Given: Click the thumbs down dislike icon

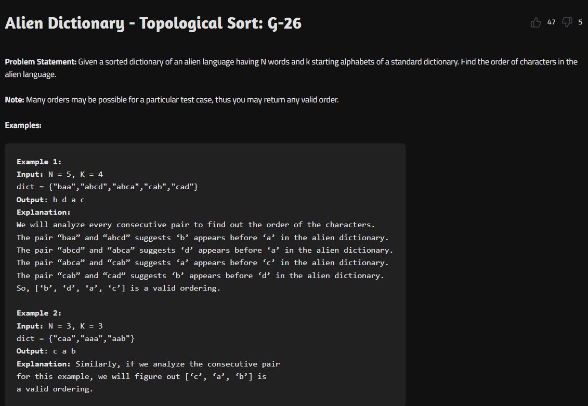Looking at the screenshot, I should point(567,22).
